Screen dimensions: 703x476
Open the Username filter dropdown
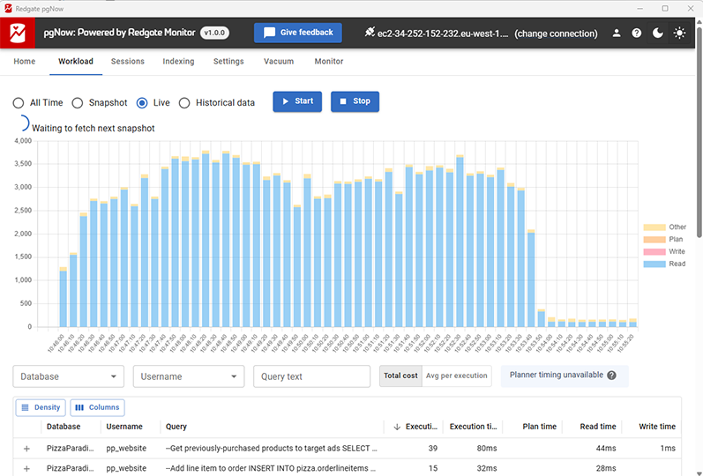[188, 376]
